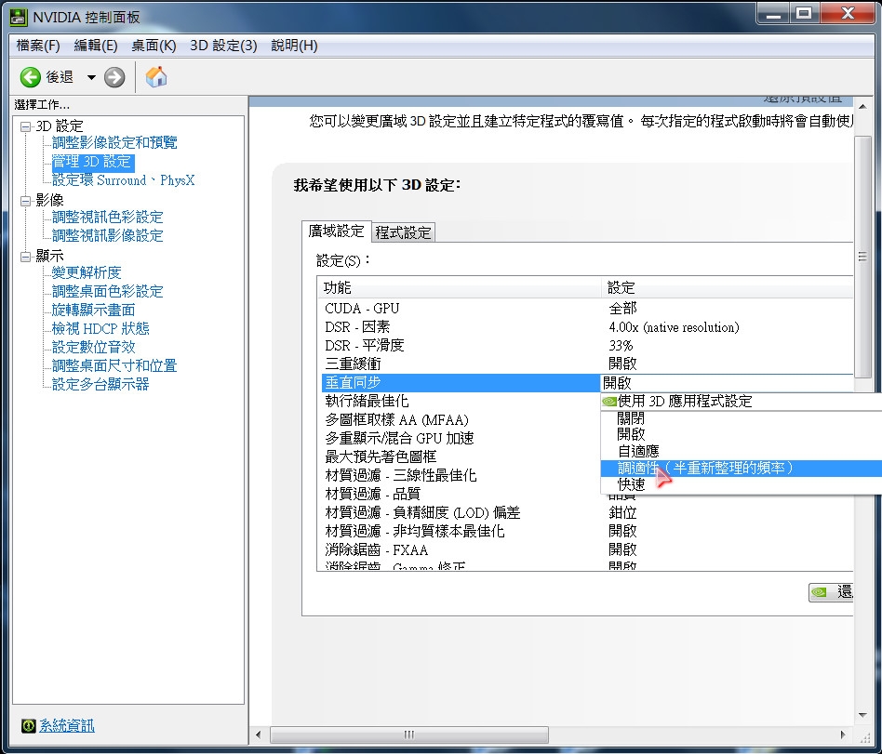The height and width of the screenshot is (754, 882).
Task: Collapse the 3D 設定 tree node
Action: 25,126
